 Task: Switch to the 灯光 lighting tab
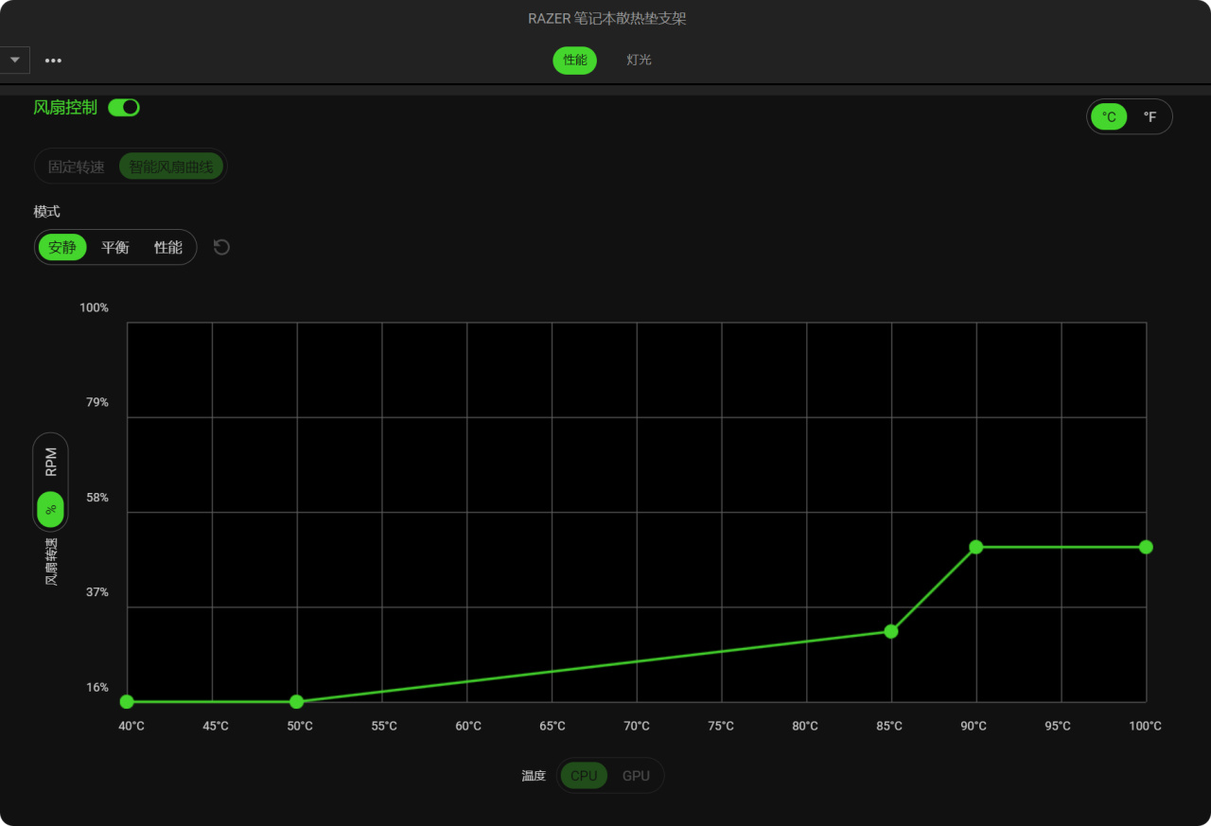(x=639, y=60)
